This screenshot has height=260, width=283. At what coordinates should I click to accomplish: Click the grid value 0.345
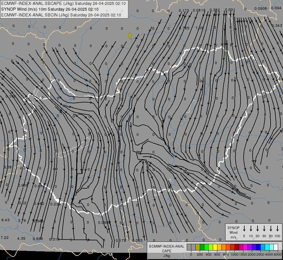(38, 221)
